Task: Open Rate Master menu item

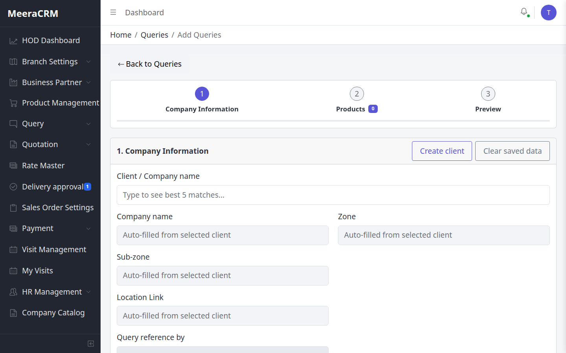Action: [50, 166]
